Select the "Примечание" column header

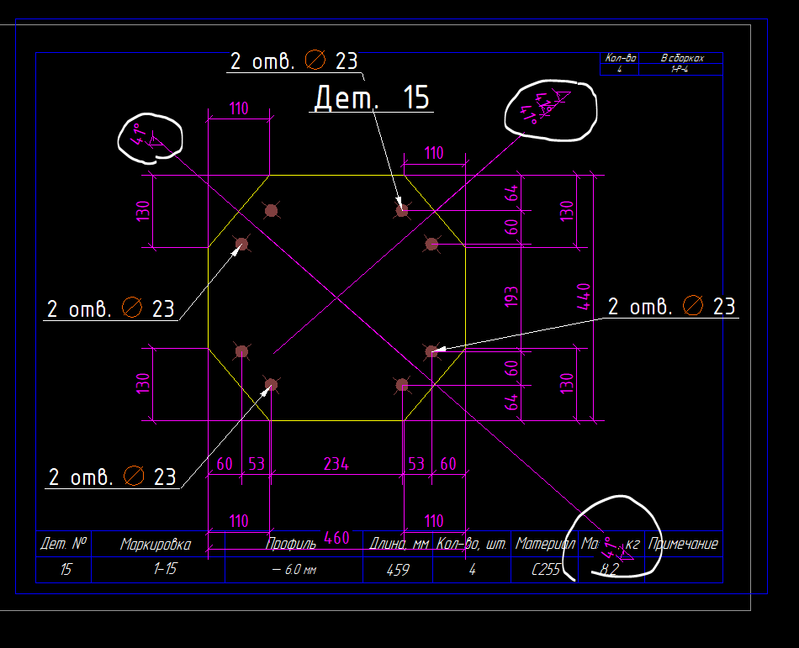(x=682, y=544)
